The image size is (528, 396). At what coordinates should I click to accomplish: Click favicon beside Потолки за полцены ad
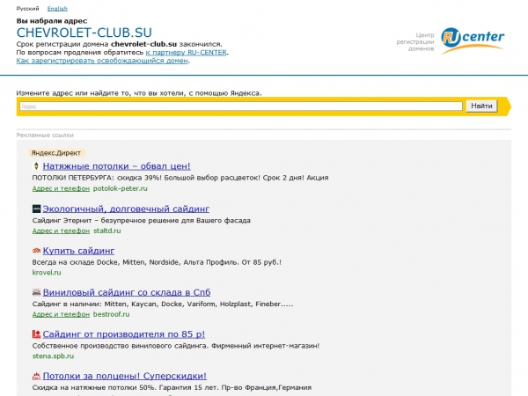(x=36, y=376)
